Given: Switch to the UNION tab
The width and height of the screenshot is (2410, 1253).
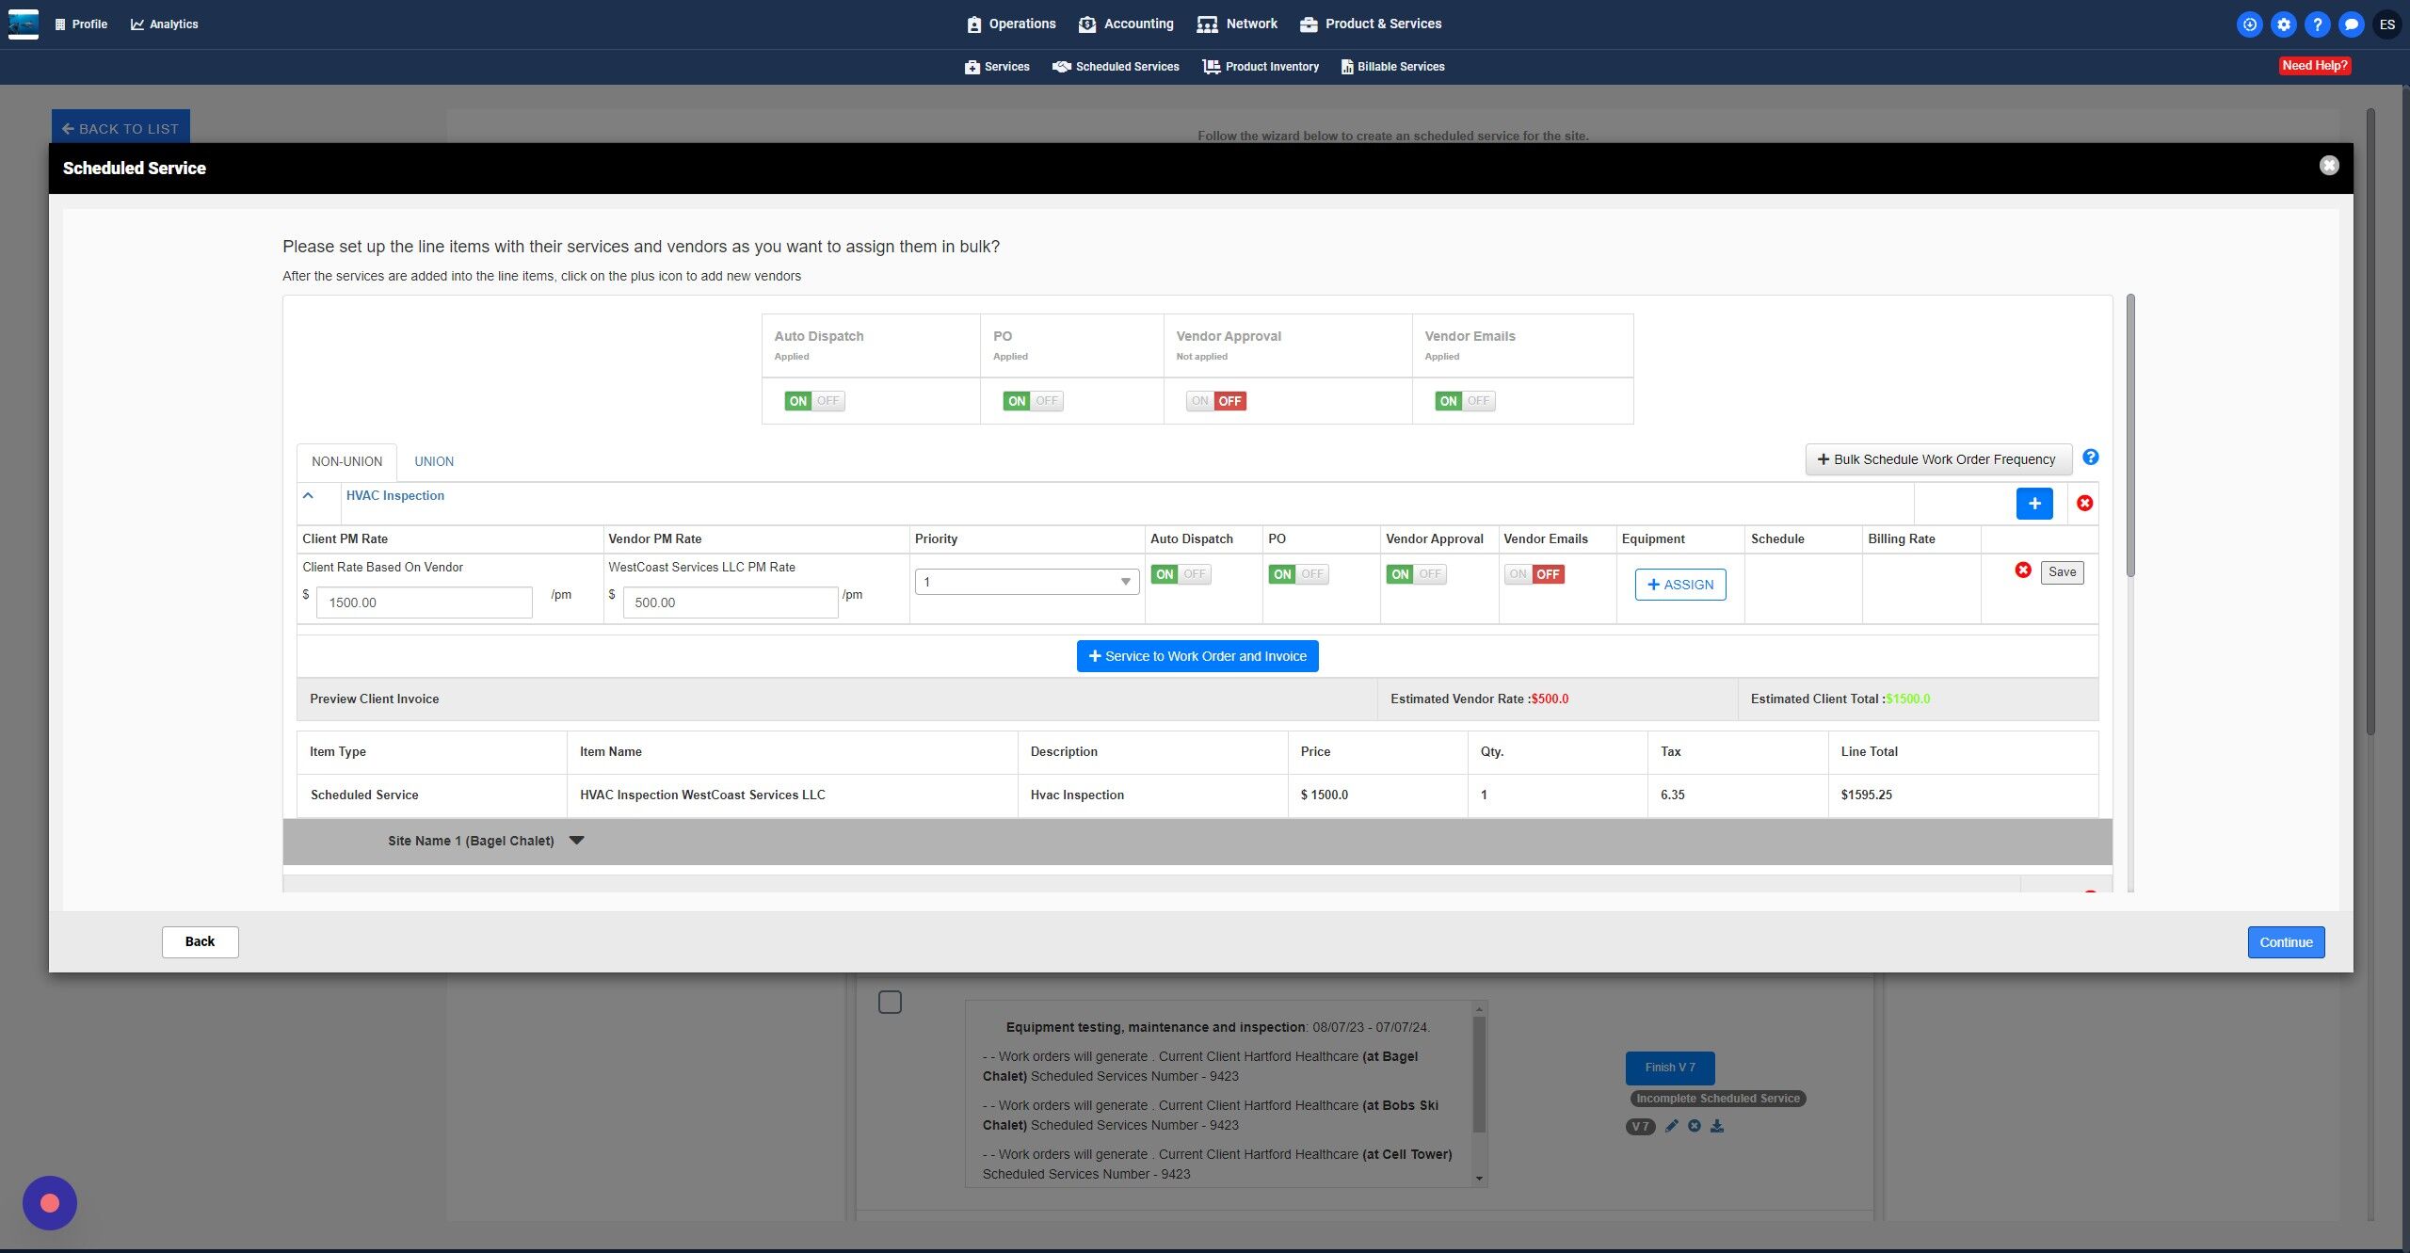Looking at the screenshot, I should point(434,461).
